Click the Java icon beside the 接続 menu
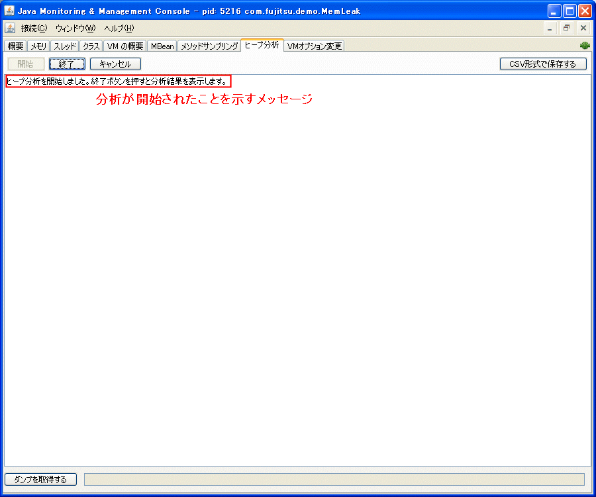 tap(10, 28)
